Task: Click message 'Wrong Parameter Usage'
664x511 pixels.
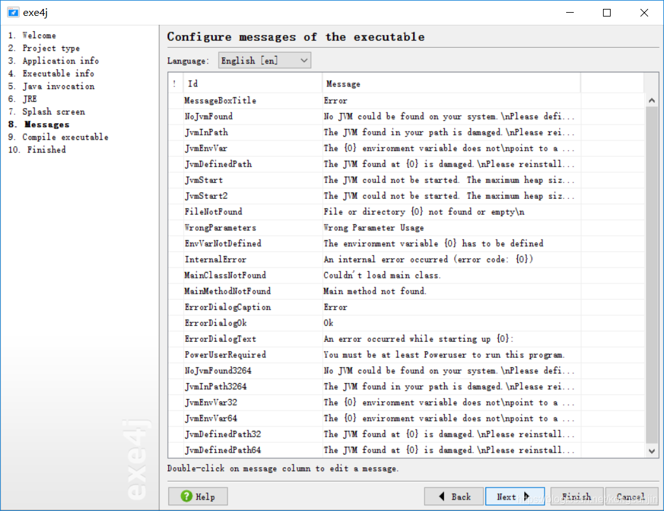Action: point(374,228)
